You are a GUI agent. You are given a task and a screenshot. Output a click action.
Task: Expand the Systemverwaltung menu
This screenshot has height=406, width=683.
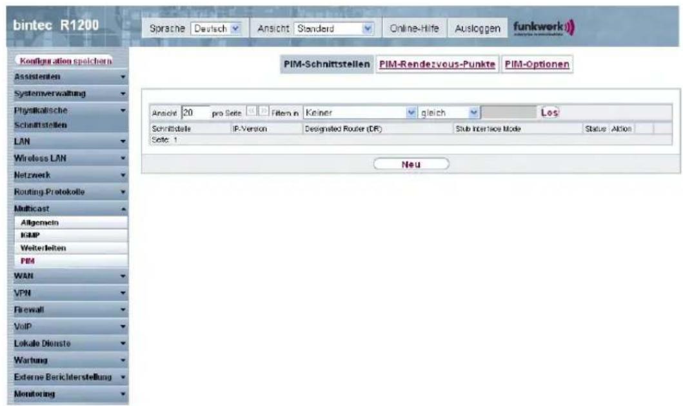tap(70, 94)
